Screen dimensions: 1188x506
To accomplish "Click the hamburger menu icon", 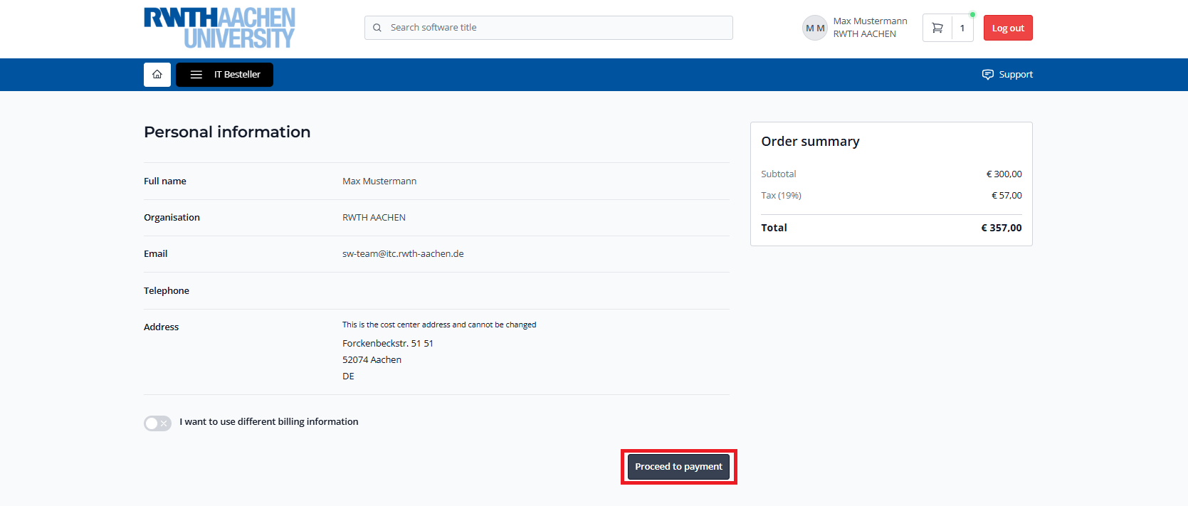I will click(x=196, y=75).
